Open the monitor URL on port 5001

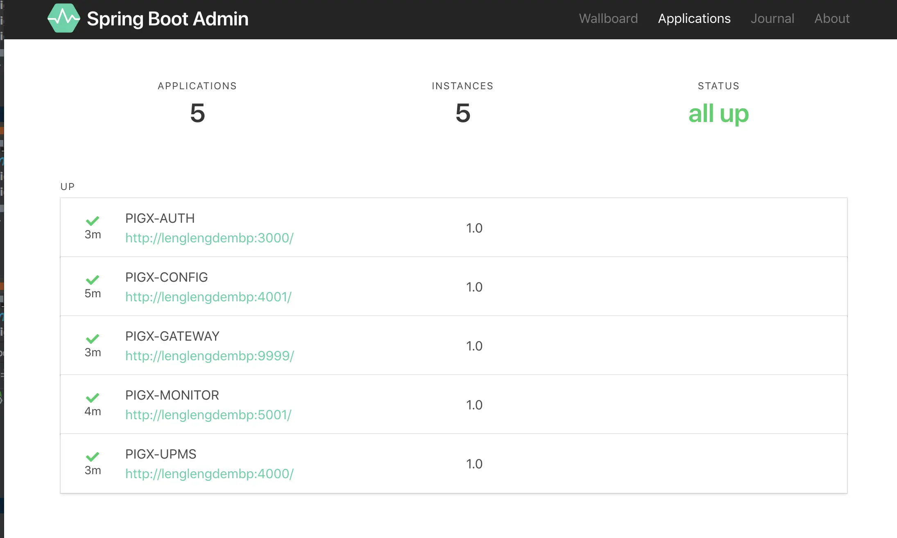tap(208, 415)
